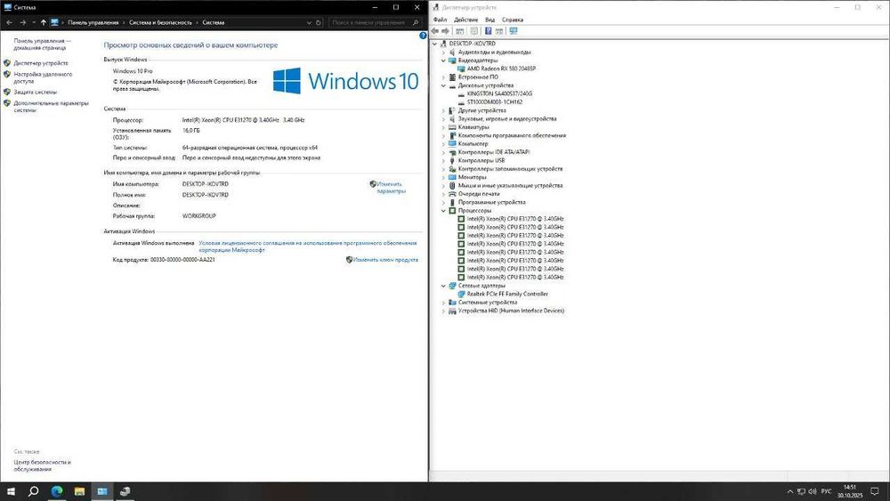The image size is (890, 501).
Task: Select Контроллеры IDE ATA/ATAPI row
Action: [x=494, y=152]
